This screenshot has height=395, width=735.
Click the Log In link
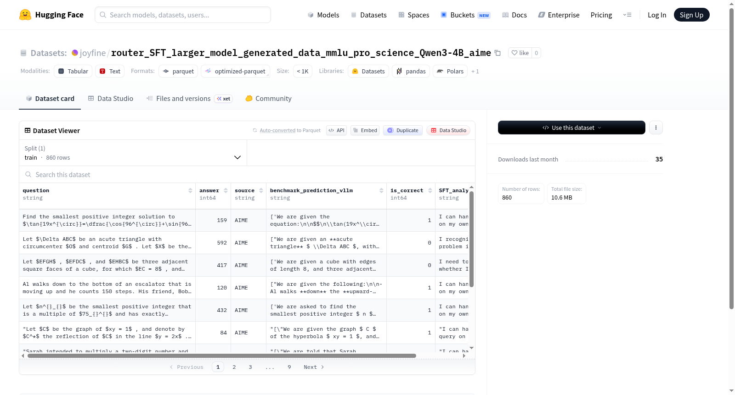click(657, 15)
